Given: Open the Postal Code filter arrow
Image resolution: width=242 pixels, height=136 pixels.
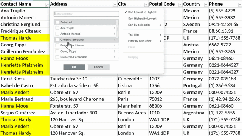Looking at the screenshot, I should [x=180, y=5].
